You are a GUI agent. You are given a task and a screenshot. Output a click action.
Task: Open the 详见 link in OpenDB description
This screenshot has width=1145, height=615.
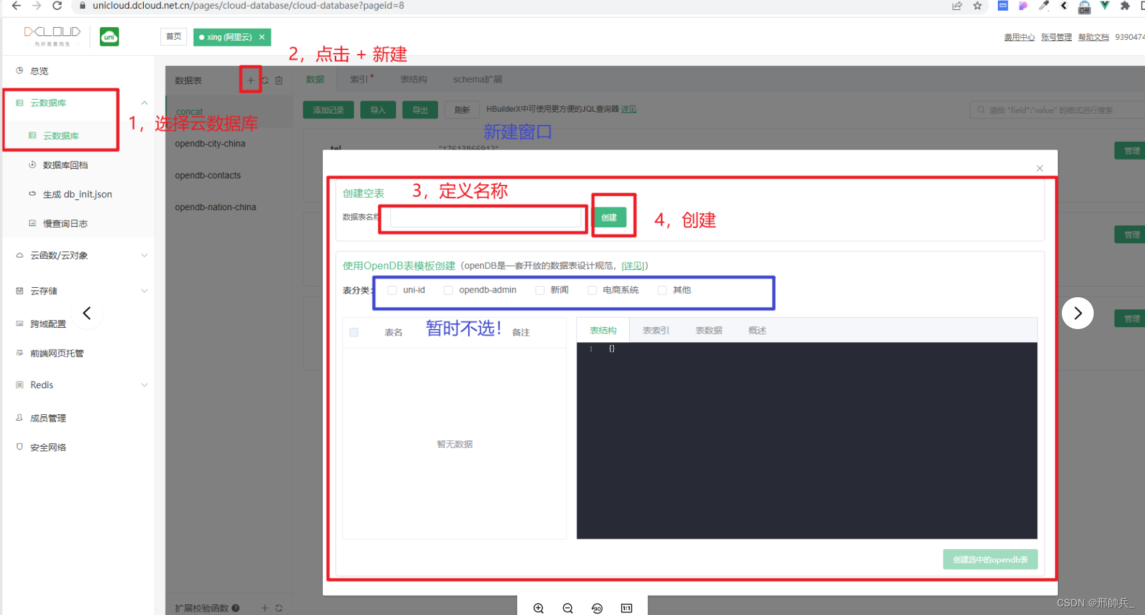pyautogui.click(x=634, y=266)
